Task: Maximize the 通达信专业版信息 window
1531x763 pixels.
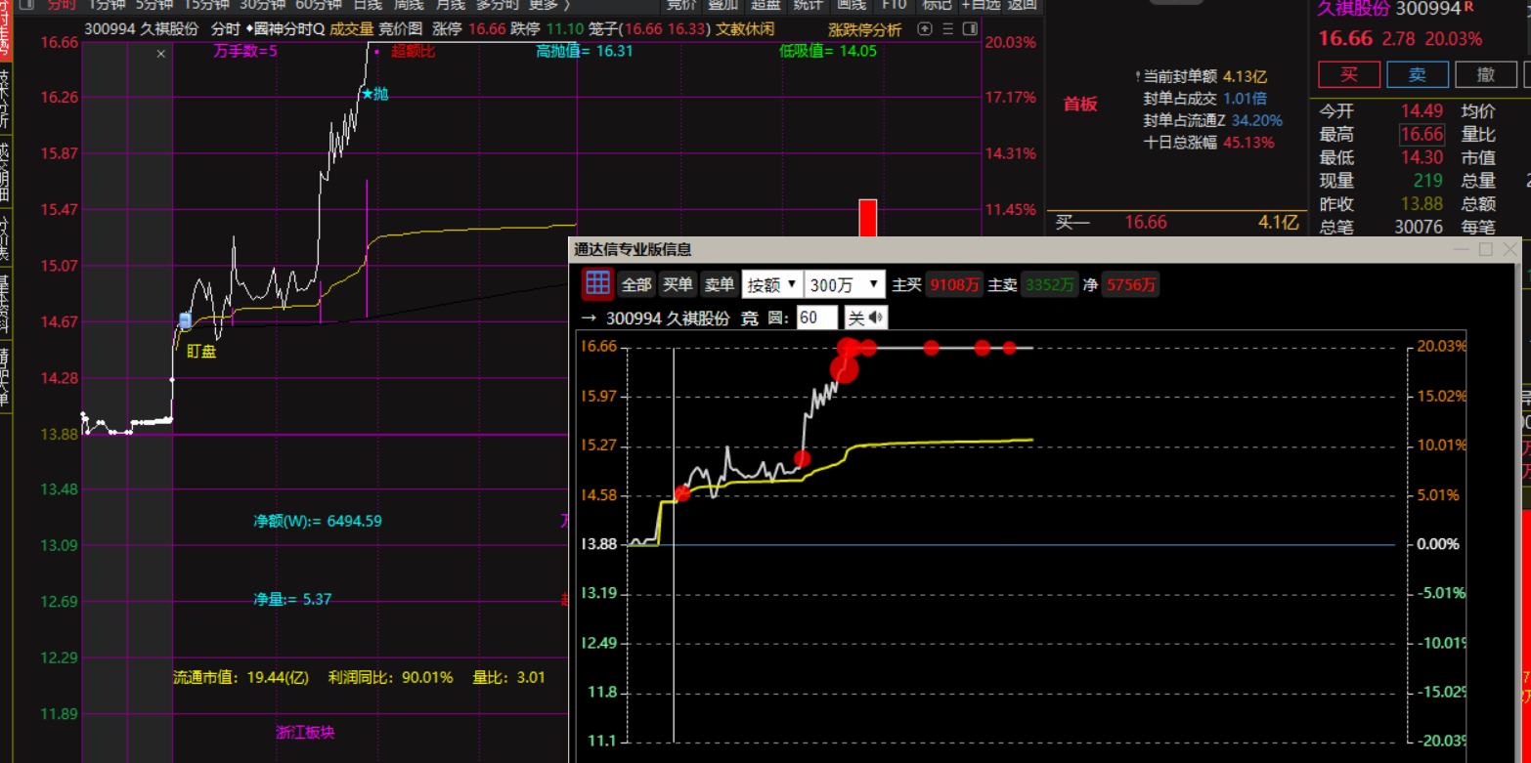Action: pyautogui.click(x=1485, y=250)
